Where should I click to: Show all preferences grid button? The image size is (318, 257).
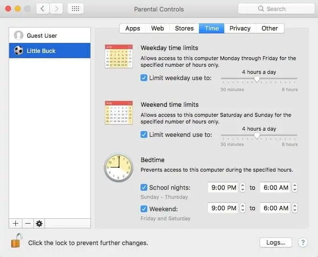pyautogui.click(x=76, y=9)
